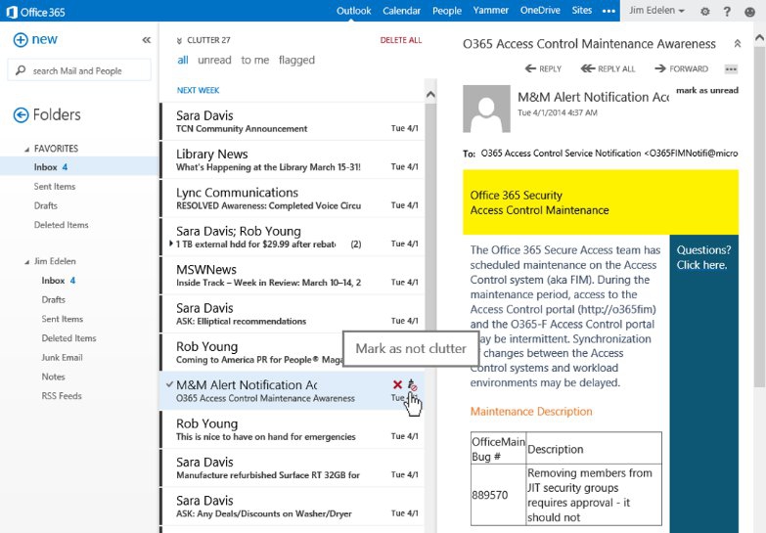
Task: Collapse the Jim Edelen mailbox tree
Action: (x=26, y=262)
